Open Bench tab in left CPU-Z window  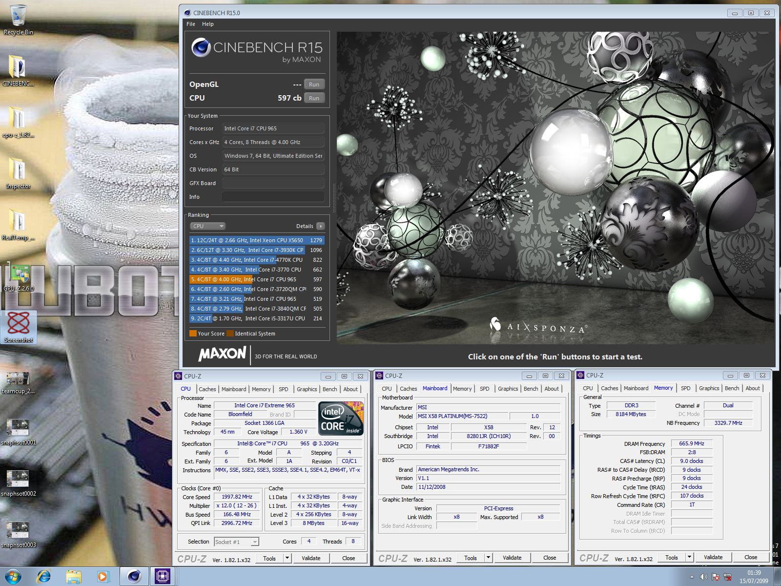(x=330, y=389)
